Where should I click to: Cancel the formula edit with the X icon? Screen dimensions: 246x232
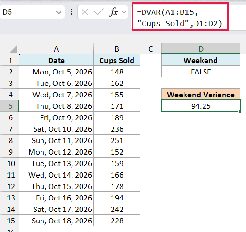tap(85, 12)
